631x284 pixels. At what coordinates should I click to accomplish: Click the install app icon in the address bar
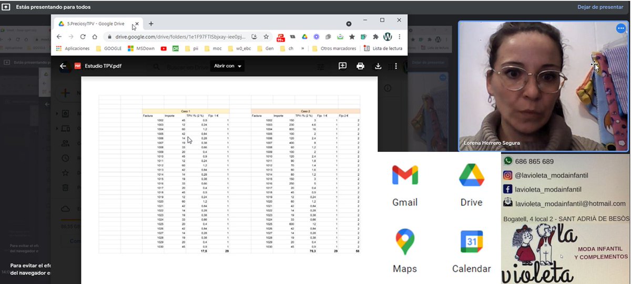(x=254, y=37)
